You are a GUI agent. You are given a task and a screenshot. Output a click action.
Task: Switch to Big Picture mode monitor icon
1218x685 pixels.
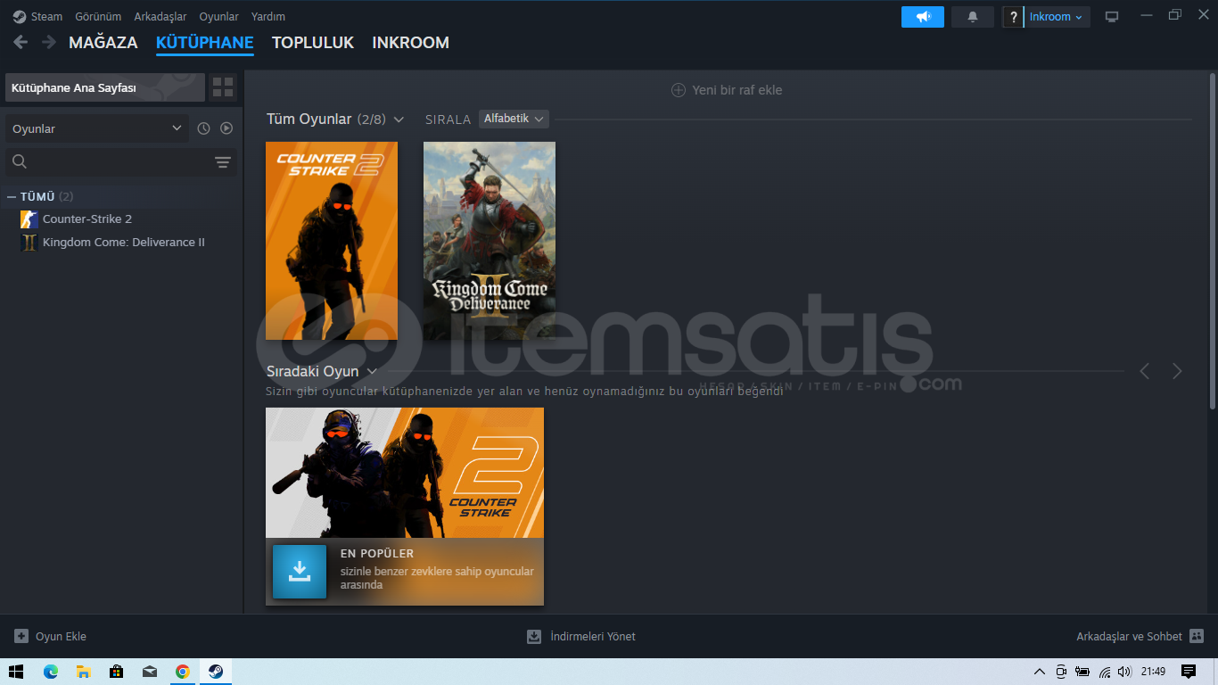1112,17
